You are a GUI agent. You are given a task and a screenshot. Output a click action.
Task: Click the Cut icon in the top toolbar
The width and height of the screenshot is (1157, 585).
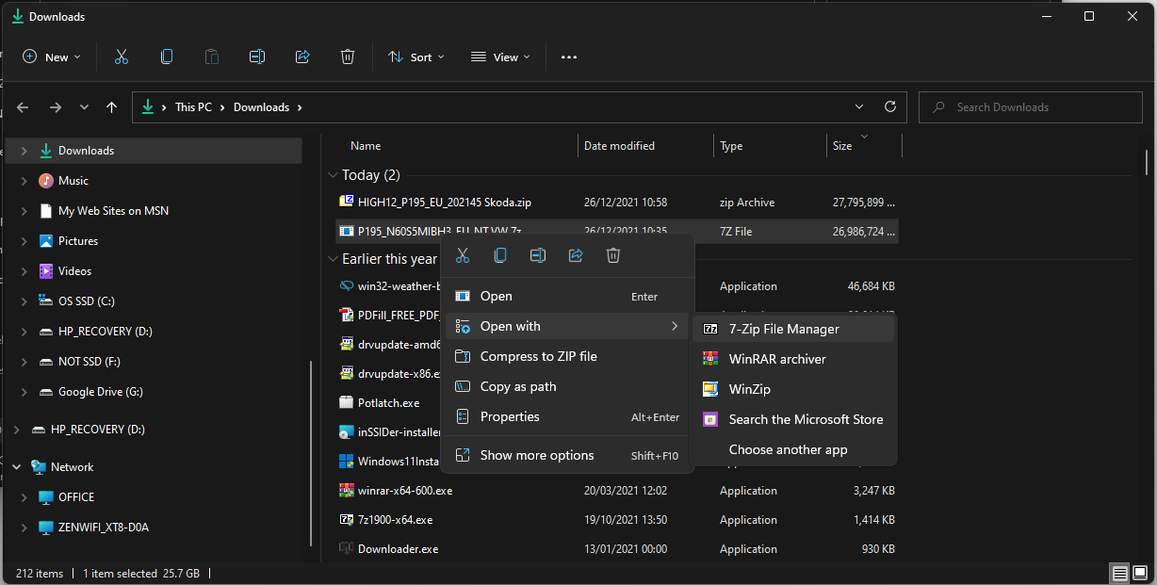coord(122,57)
